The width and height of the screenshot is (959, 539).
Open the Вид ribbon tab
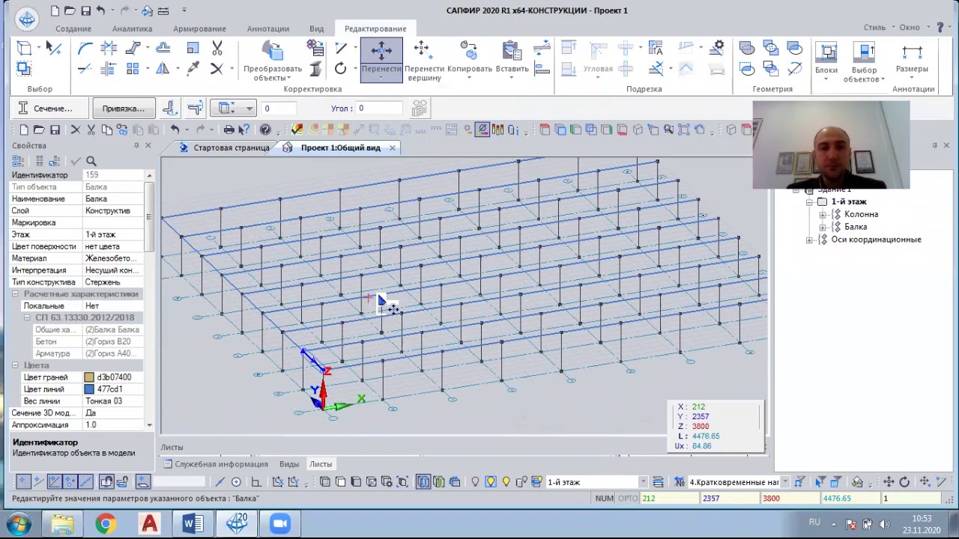pos(317,28)
